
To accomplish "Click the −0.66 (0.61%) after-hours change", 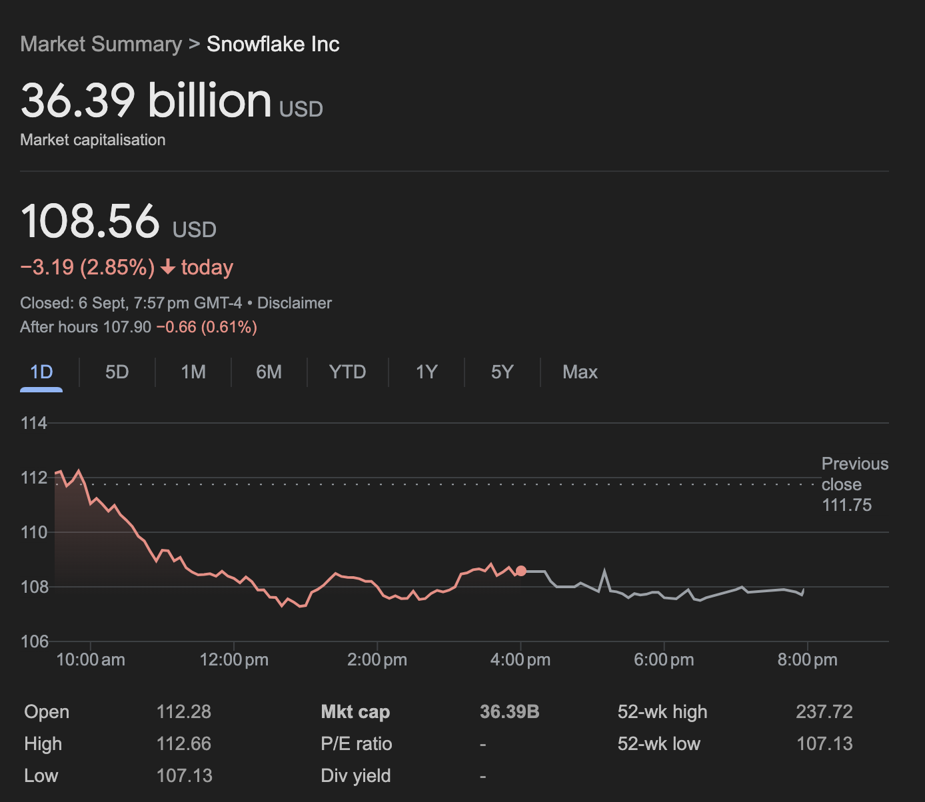I will 207,327.
